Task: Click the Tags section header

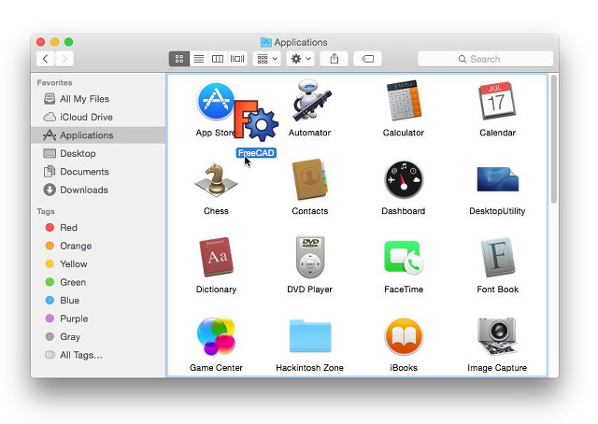Action: [46, 211]
